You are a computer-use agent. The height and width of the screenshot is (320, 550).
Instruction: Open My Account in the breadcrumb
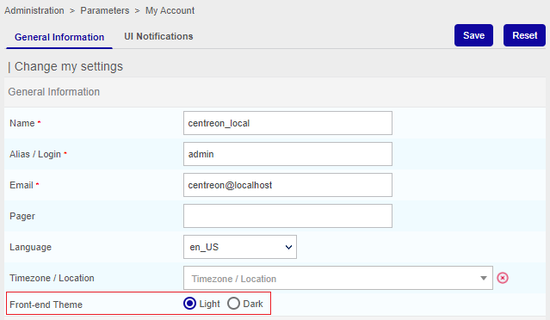pos(170,10)
